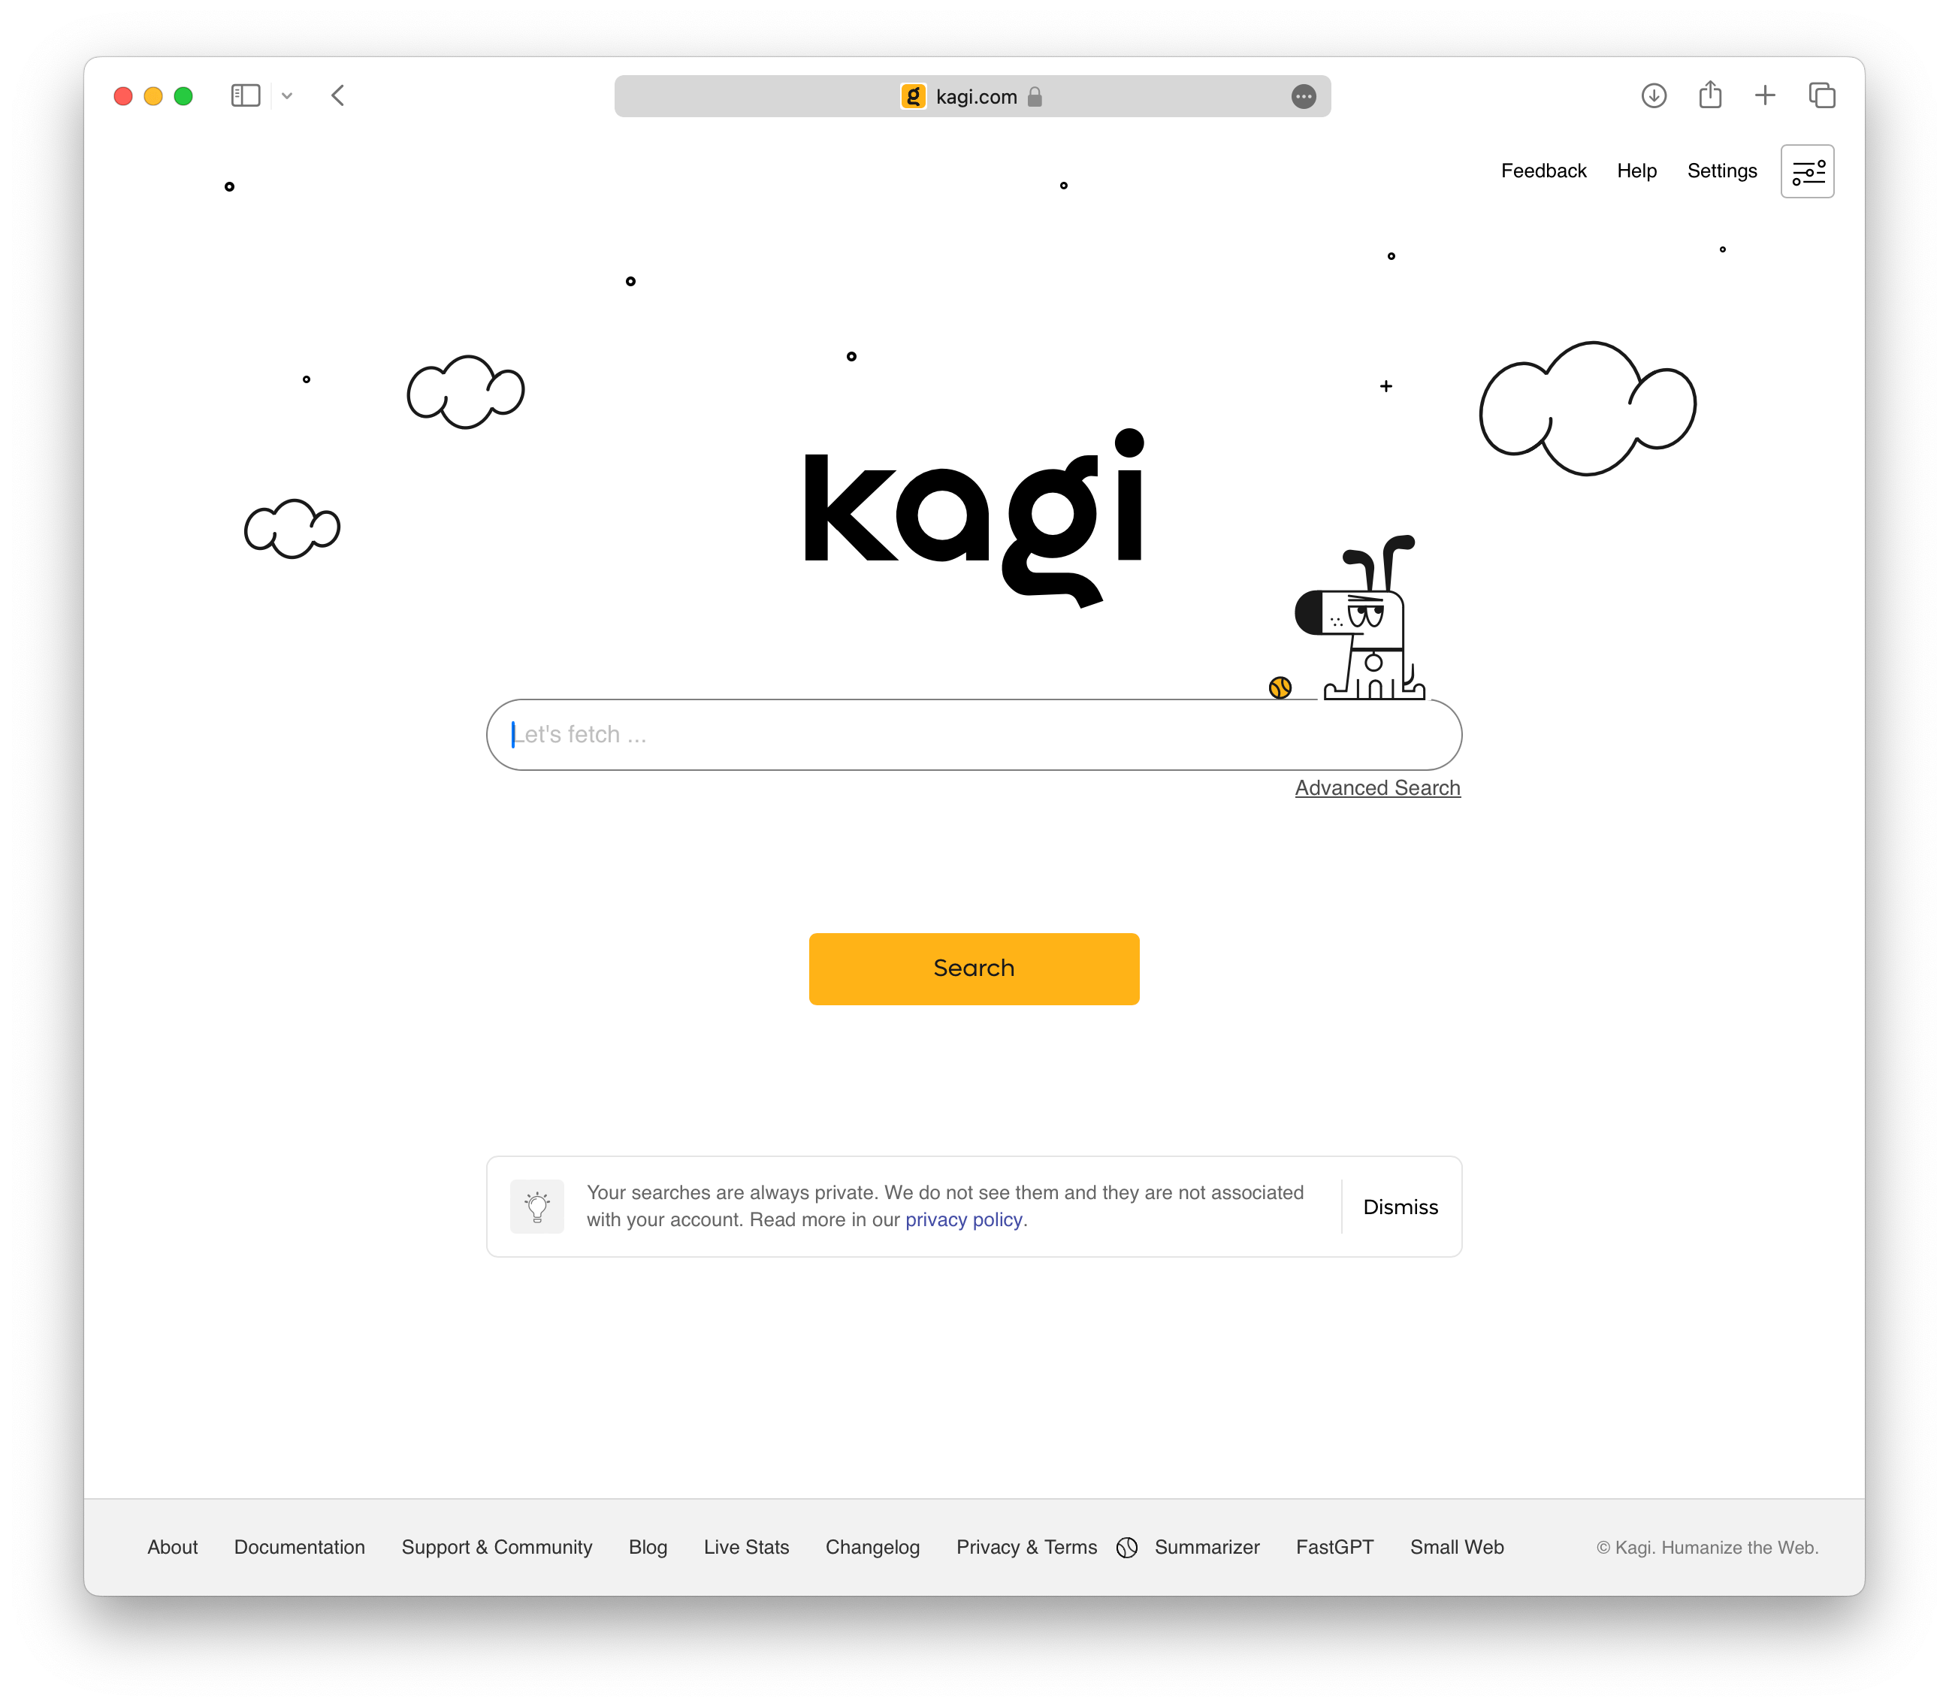
Task: Open Advanced Search
Action: coord(1376,788)
